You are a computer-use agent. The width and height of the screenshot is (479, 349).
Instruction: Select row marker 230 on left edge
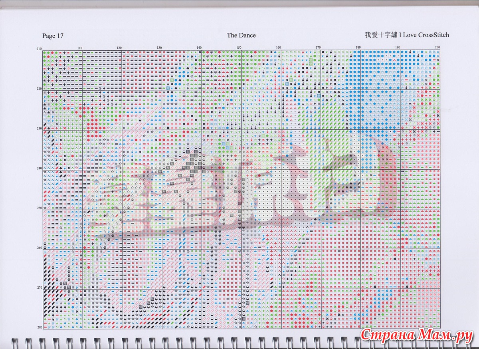tap(39, 129)
